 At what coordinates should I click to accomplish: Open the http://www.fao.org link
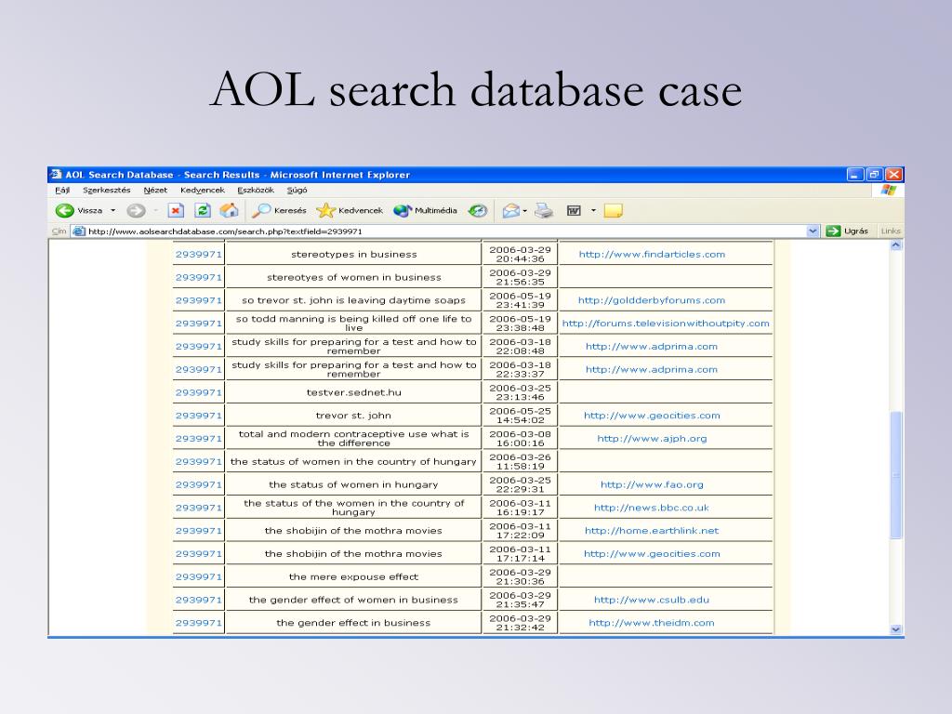[652, 484]
